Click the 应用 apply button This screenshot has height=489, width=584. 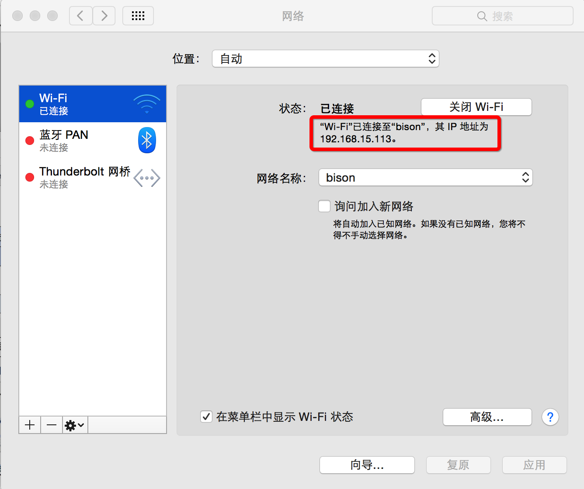535,465
